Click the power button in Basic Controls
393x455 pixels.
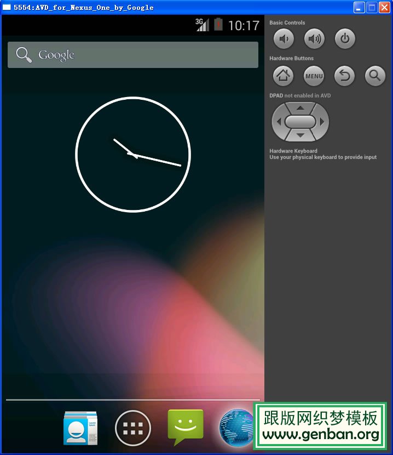coord(345,39)
